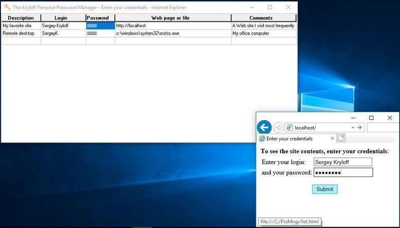Submit the credentials form

click(324, 189)
